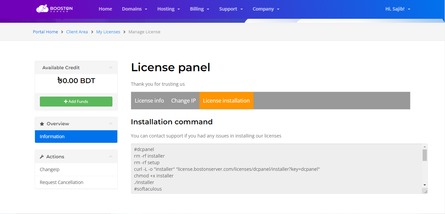Expand the Billing menu
This screenshot has width=445, height=214.
[199, 9]
